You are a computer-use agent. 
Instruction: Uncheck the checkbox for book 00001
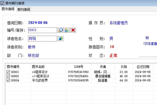(x=8, y=72)
